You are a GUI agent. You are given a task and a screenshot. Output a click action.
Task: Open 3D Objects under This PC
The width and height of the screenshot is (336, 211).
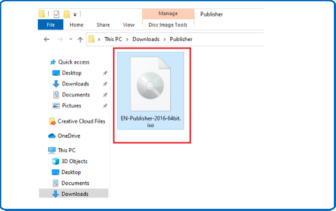pos(74,161)
